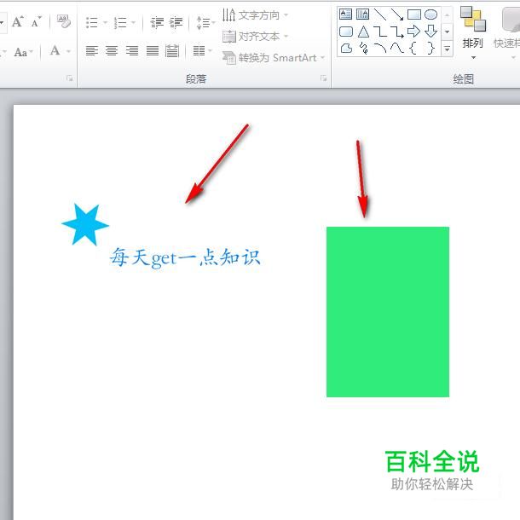Viewport: 520px width, 520px height.
Task: Select the Isosceles Triangle shape
Action: 363,32
